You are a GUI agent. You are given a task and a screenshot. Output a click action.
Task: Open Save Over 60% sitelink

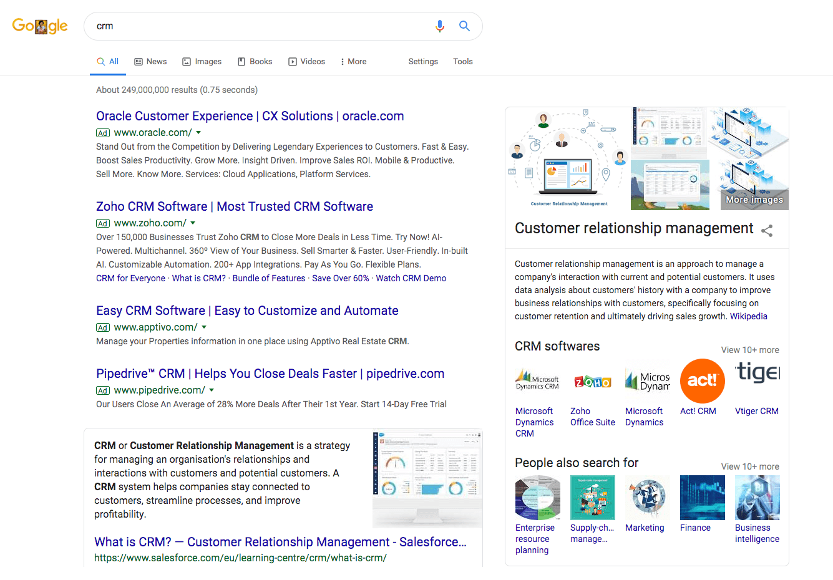pyautogui.click(x=341, y=278)
